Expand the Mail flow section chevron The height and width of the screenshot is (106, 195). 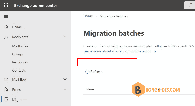[65, 79]
